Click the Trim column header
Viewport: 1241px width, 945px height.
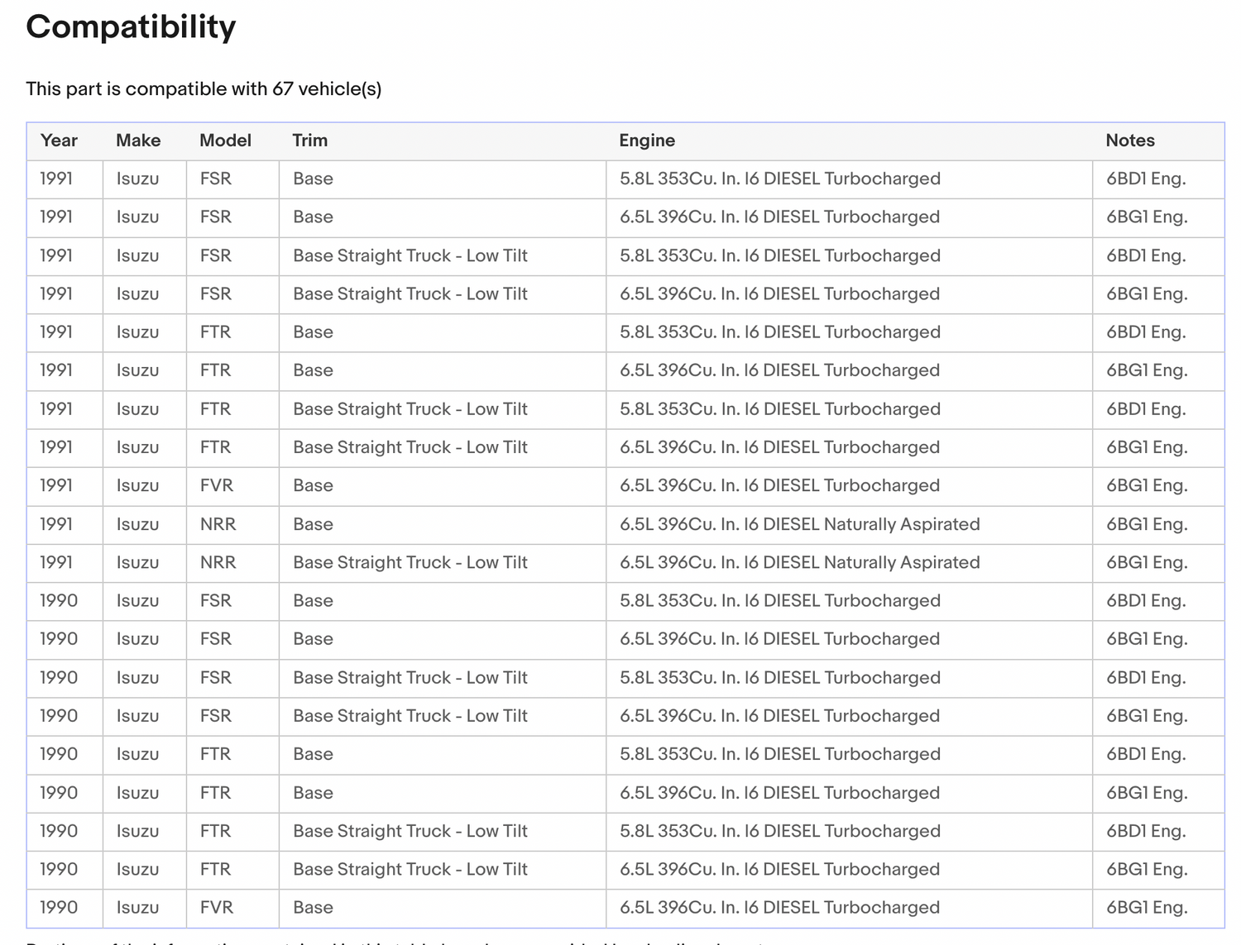point(310,141)
